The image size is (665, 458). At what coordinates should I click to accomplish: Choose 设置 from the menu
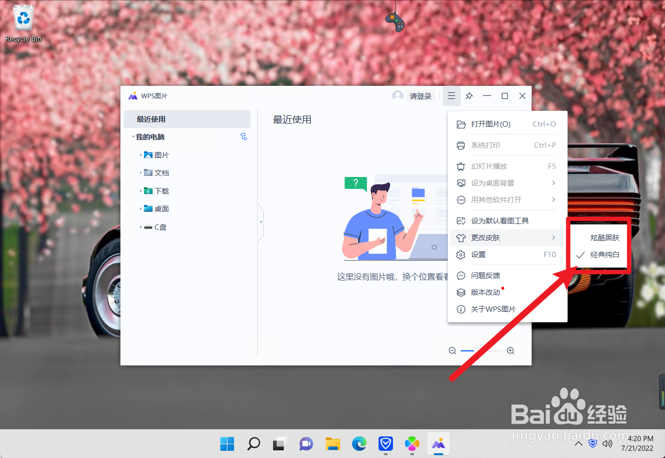(507, 255)
